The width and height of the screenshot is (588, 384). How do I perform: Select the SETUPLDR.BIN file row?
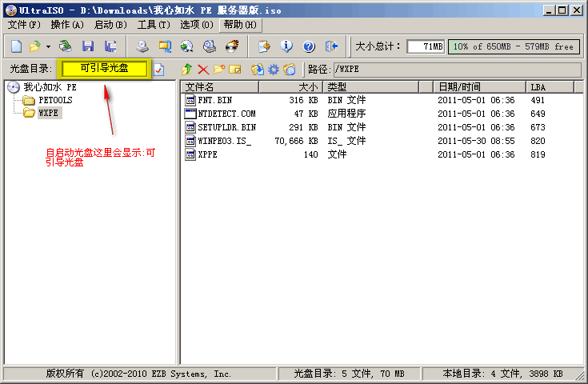point(382,127)
